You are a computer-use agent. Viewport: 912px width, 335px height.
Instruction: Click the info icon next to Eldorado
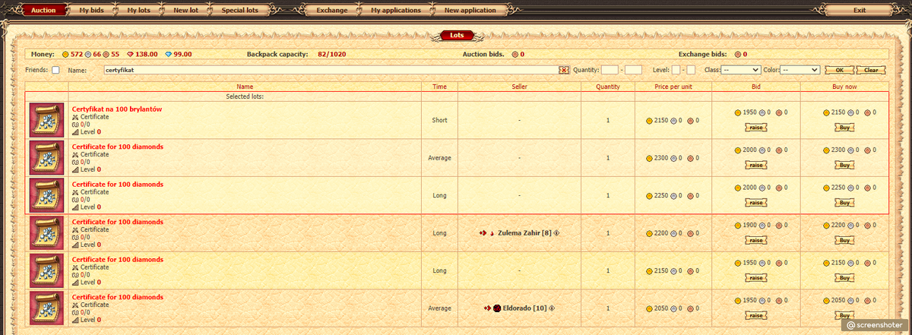(x=552, y=308)
